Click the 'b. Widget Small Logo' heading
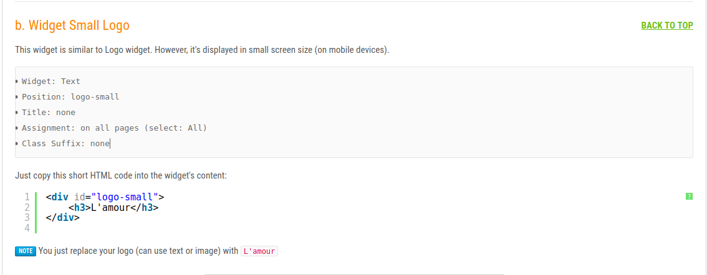This screenshot has width=707, height=275. pyautogui.click(x=72, y=26)
